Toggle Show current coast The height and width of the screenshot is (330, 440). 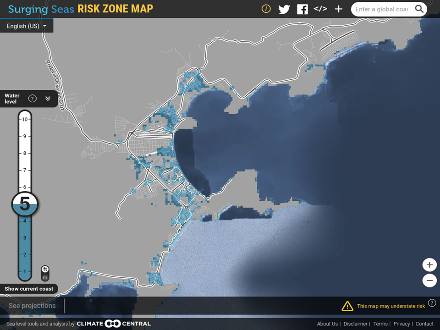click(29, 289)
